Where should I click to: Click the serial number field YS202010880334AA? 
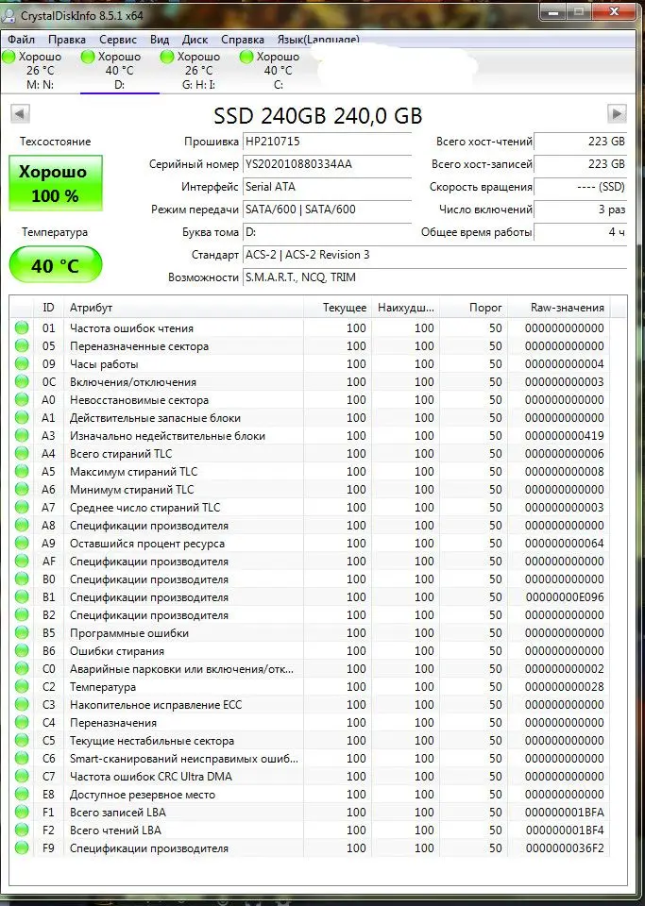(327, 164)
